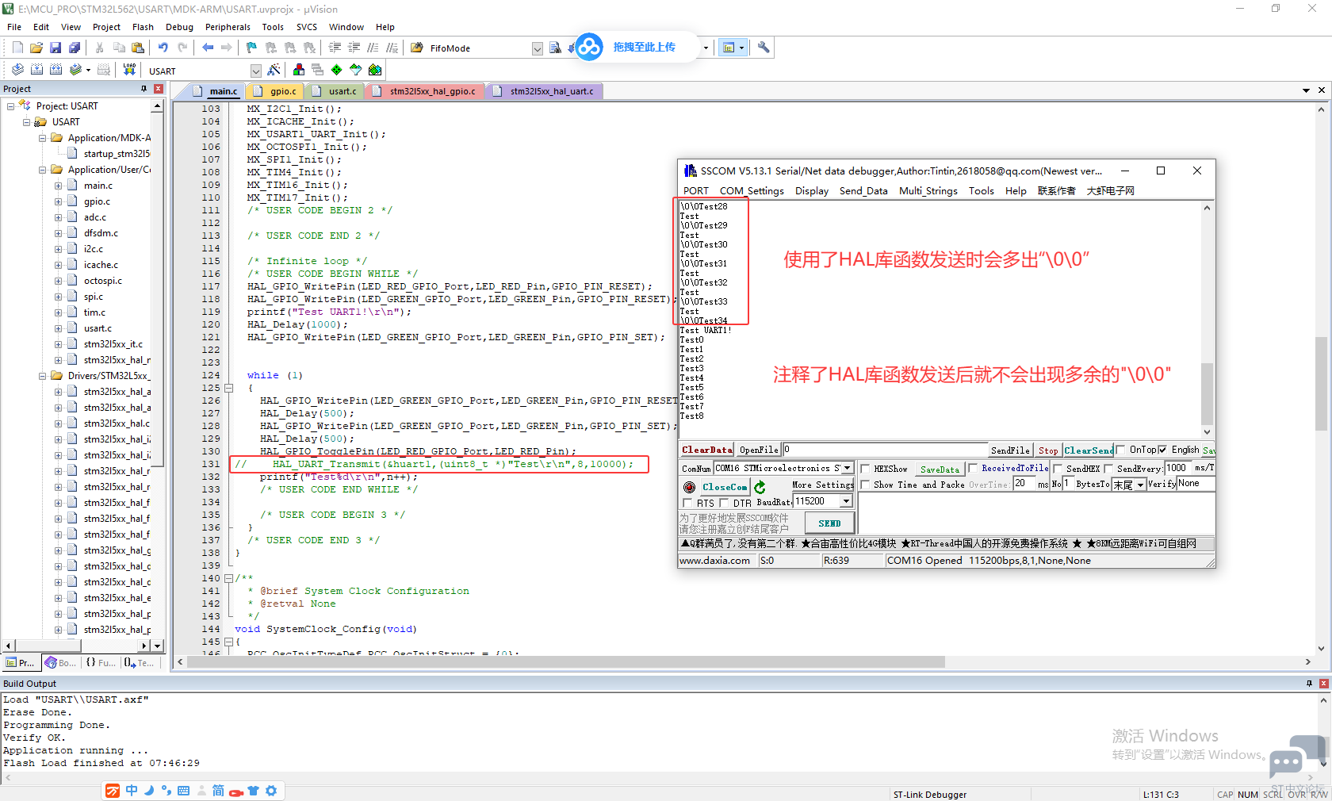
Task: Toggle the RTS checkbox
Action: [687, 503]
